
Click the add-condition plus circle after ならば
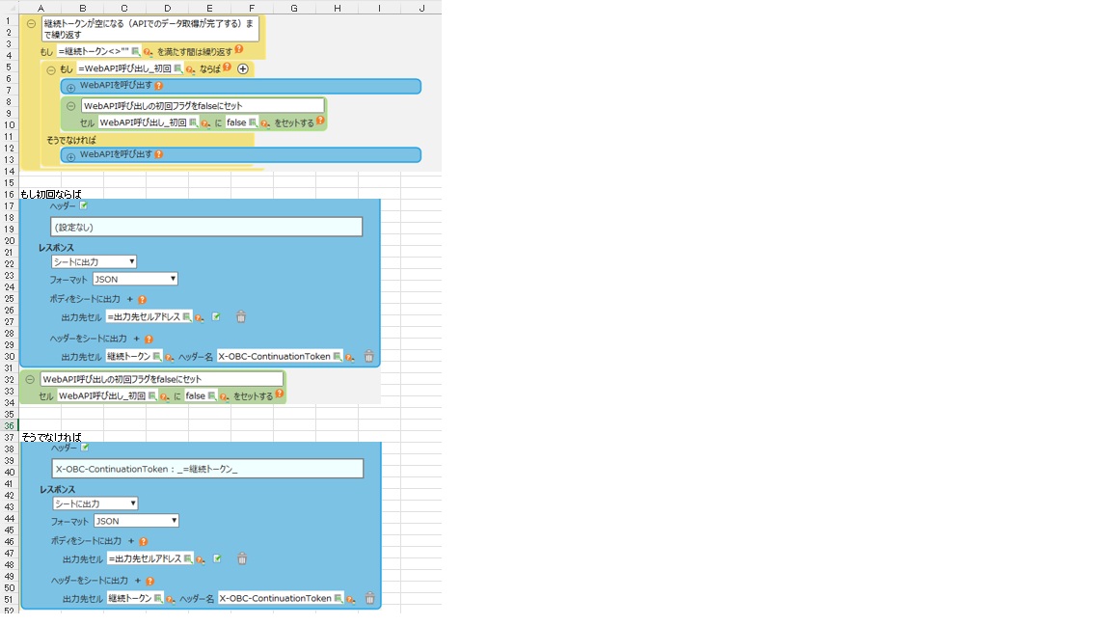click(243, 68)
